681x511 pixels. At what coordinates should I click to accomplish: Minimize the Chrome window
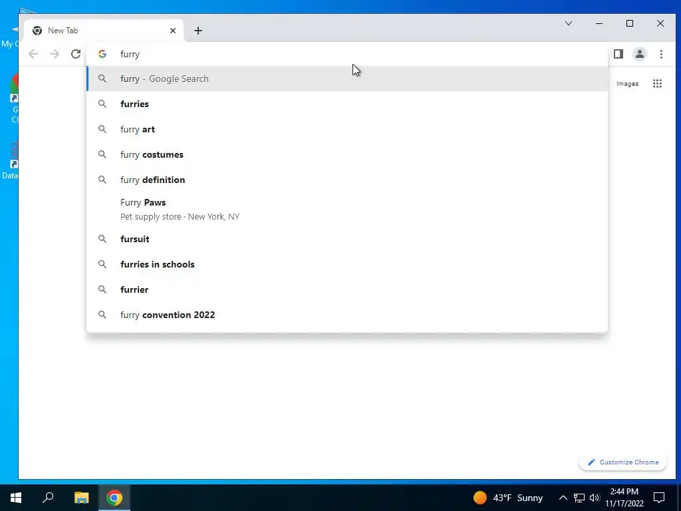point(599,23)
